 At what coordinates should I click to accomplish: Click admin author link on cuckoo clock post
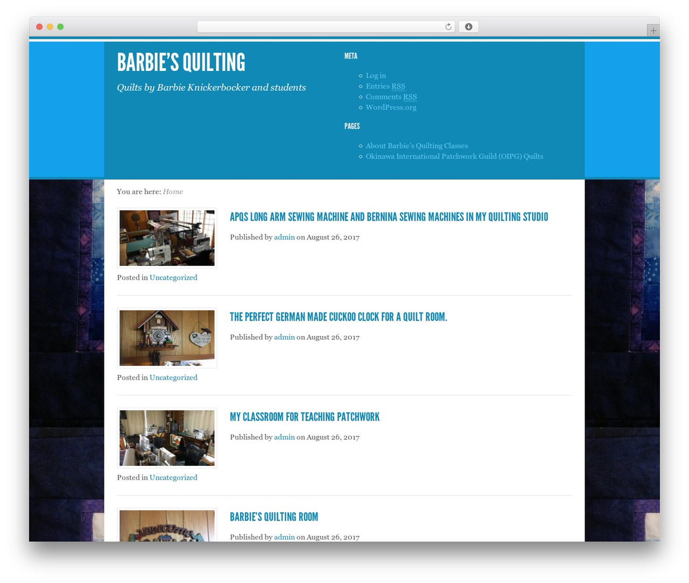(284, 337)
